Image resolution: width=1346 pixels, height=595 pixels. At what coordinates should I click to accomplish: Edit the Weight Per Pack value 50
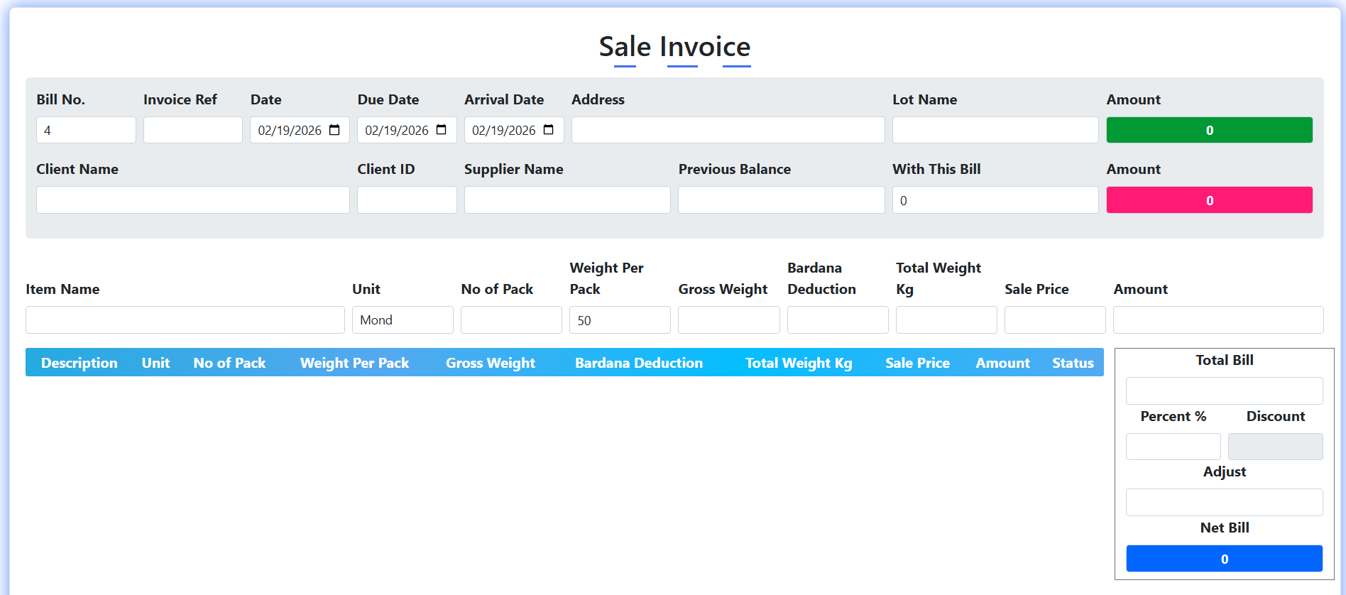pos(619,320)
